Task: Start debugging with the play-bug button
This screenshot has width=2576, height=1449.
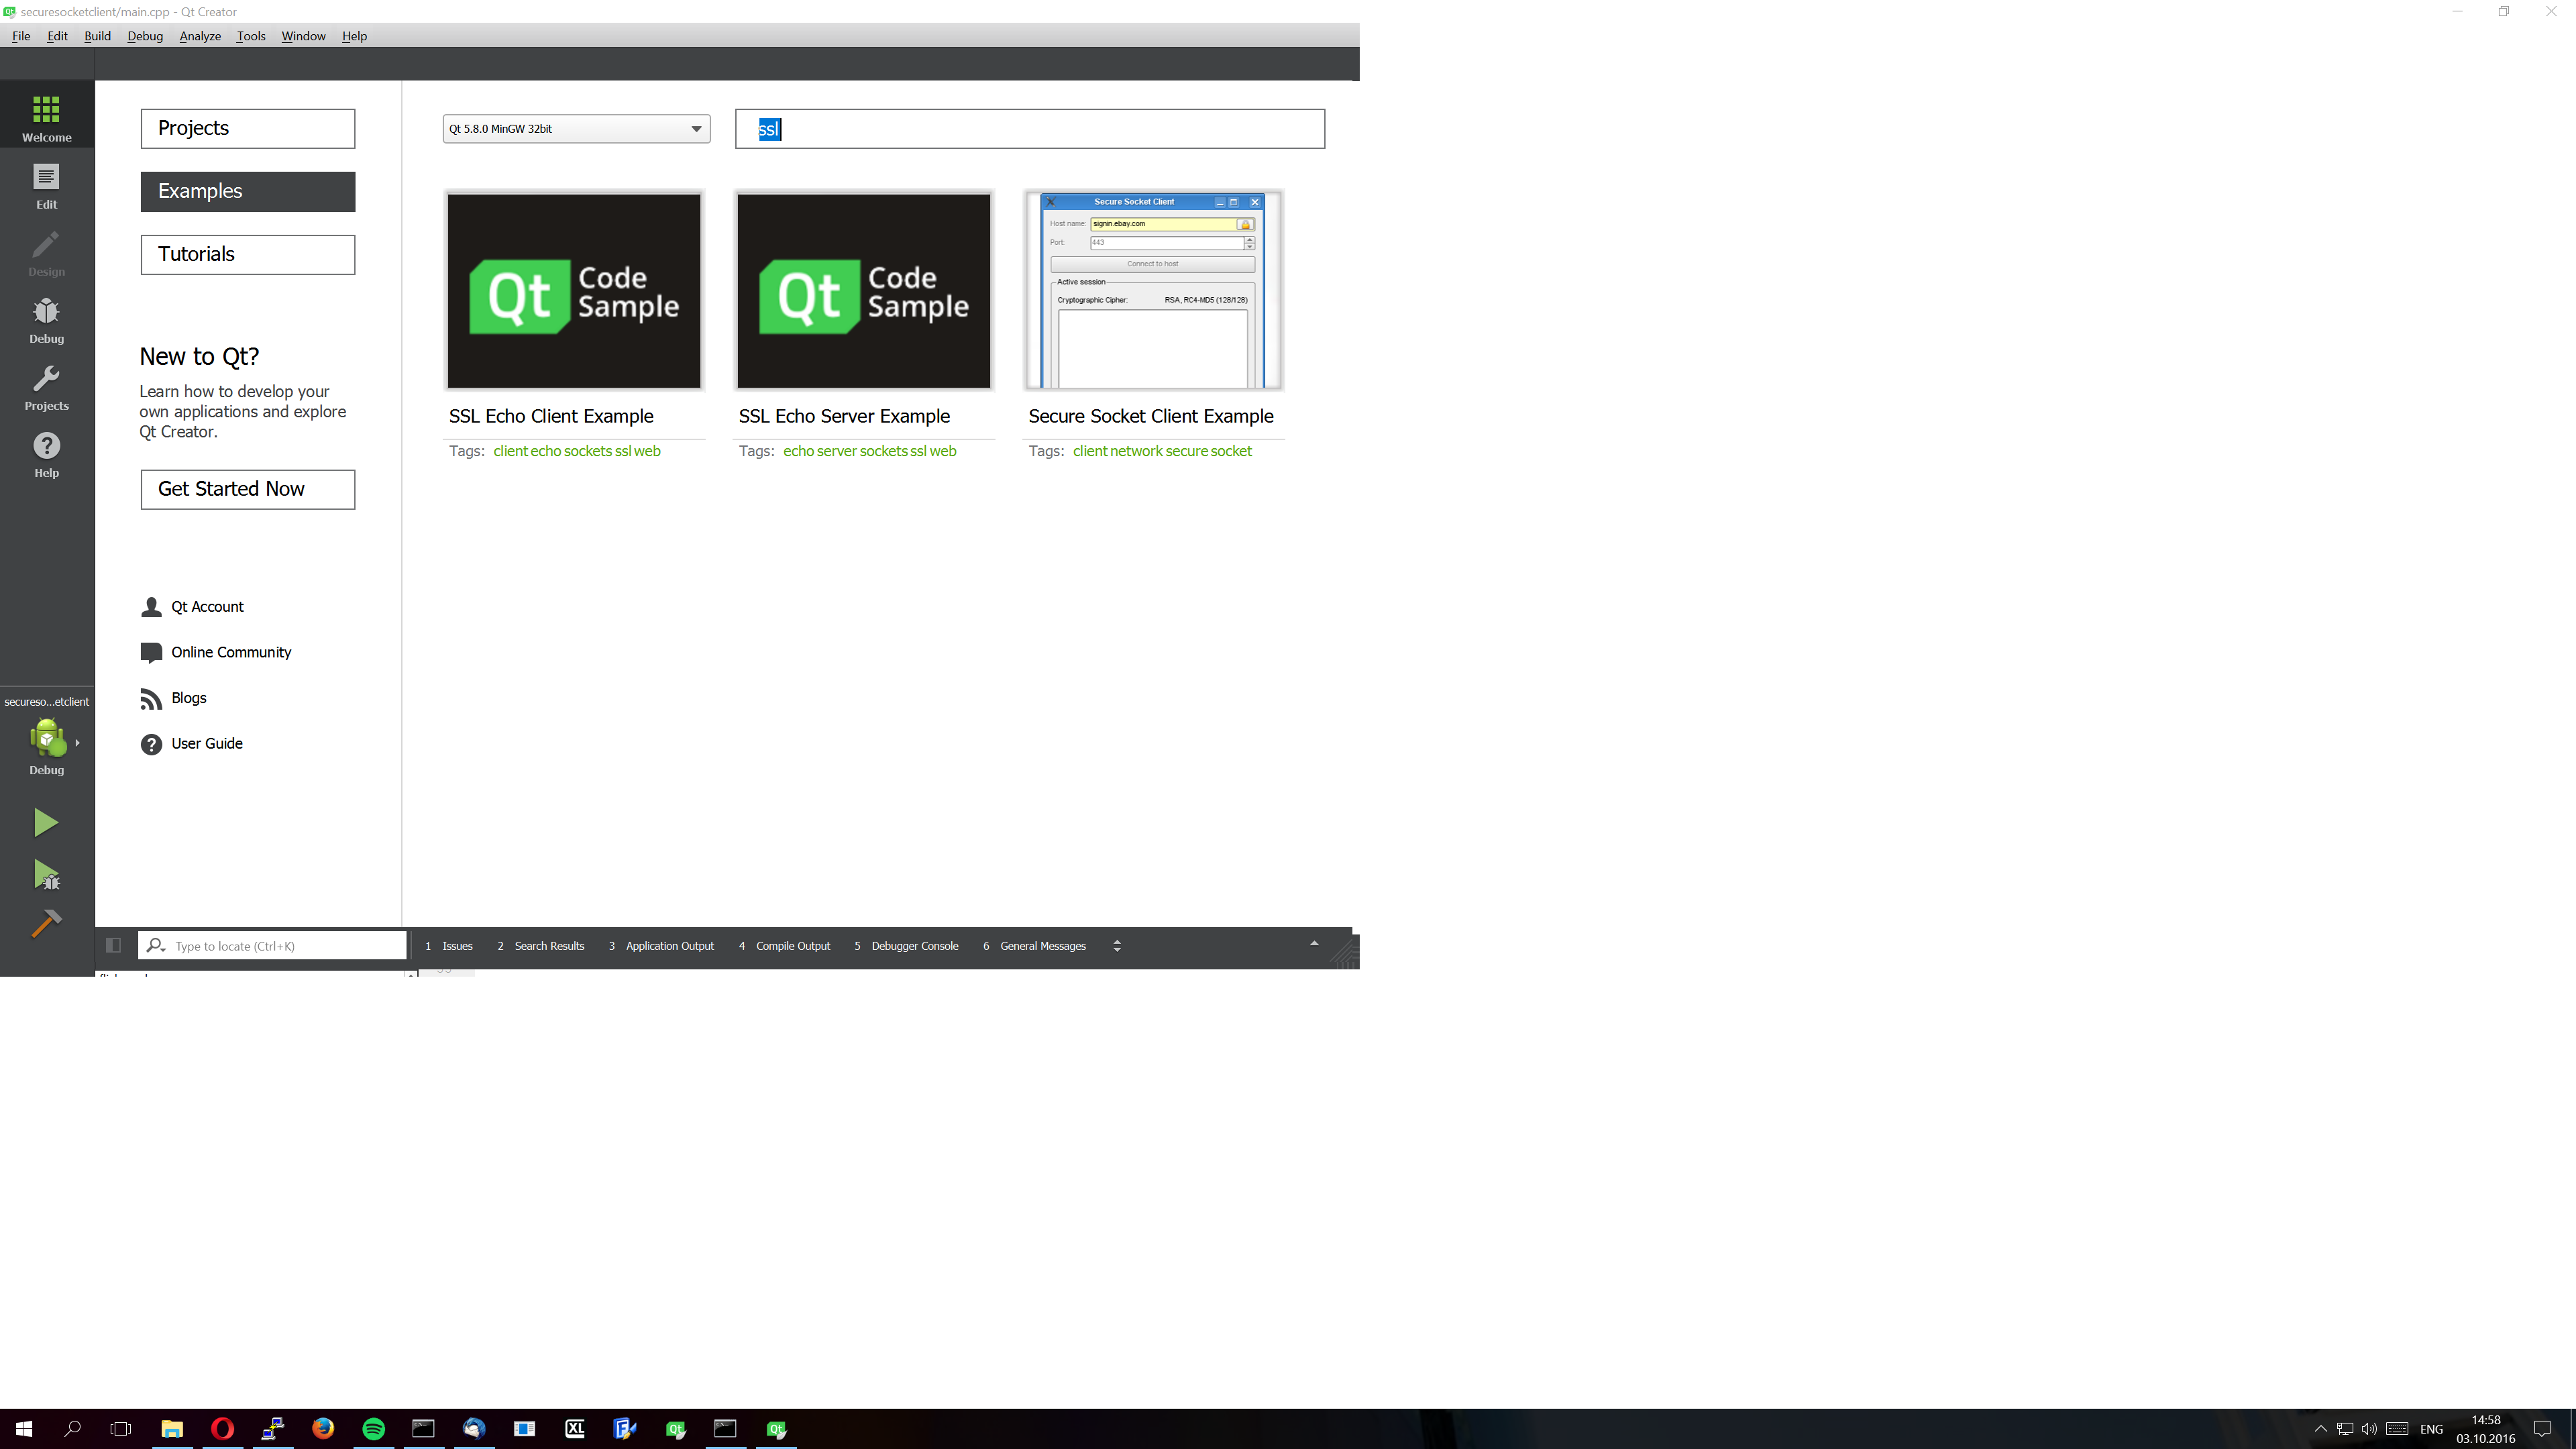Action: click(46, 875)
